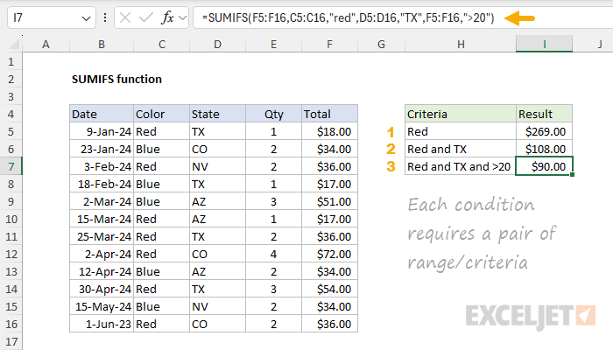Click the "Date" header cell

pos(102,114)
